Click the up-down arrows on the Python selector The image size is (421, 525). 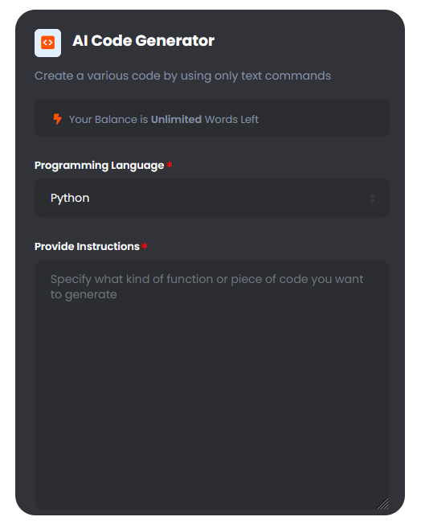pyautogui.click(x=372, y=198)
